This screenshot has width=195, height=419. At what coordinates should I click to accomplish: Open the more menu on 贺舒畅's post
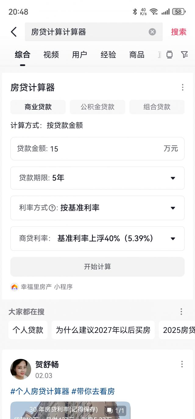pos(182,364)
